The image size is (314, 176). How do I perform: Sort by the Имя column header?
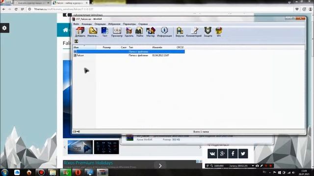(84, 47)
